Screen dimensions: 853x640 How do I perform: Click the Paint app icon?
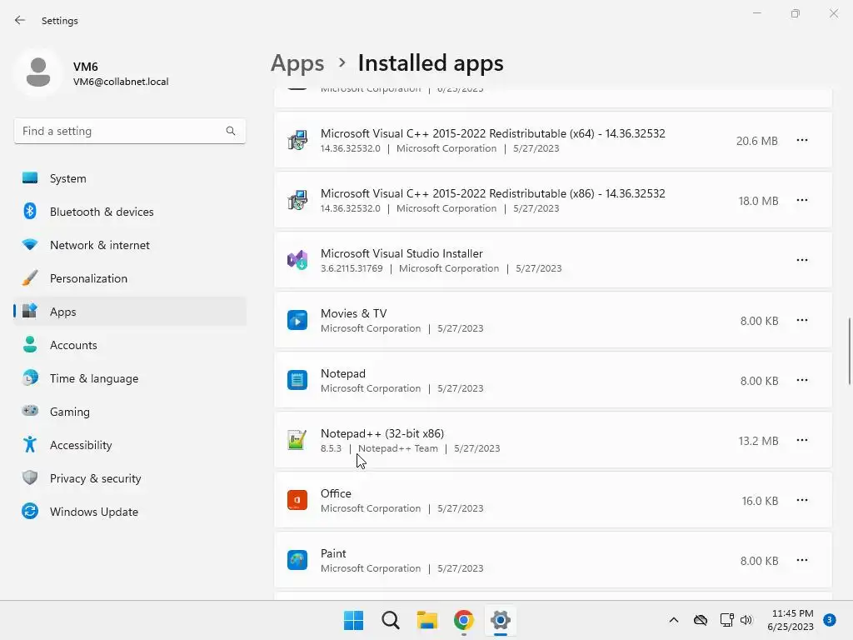297,559
